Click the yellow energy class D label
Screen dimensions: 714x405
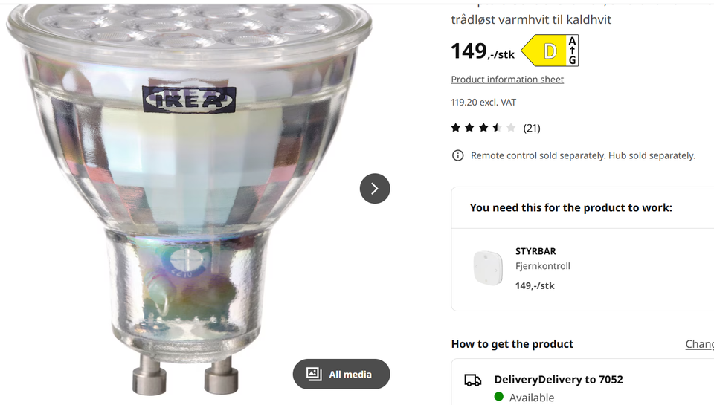(550, 51)
